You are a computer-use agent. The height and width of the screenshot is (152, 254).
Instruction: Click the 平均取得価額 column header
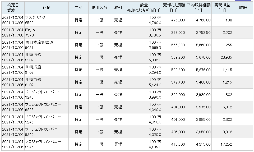point(199,8)
